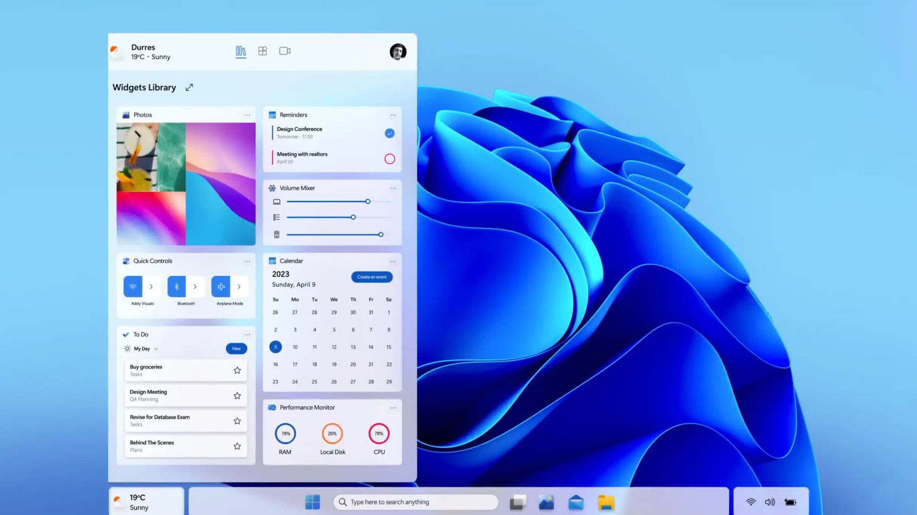
Task: Click the Wi-Fi quick control icon
Action: coord(132,287)
